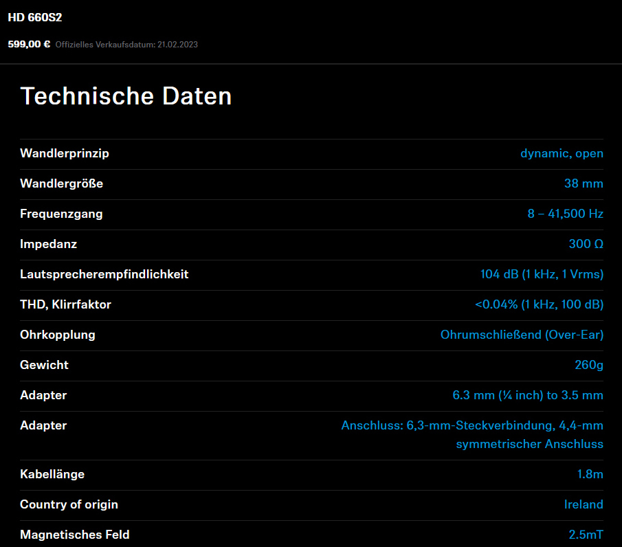Select the 260g weight value

click(589, 365)
